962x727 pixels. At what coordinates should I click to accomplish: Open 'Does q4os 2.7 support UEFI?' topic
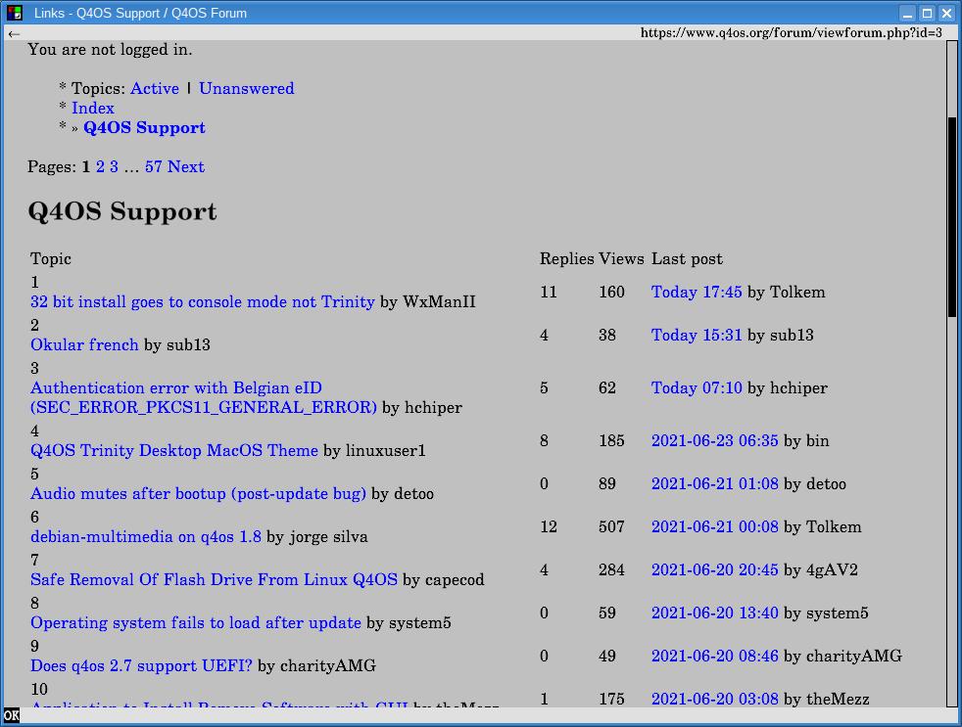[142, 665]
